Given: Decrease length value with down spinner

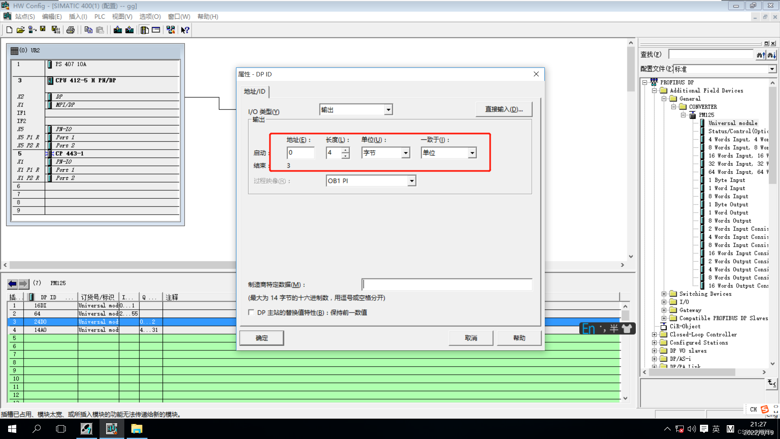Looking at the screenshot, I should click(345, 156).
